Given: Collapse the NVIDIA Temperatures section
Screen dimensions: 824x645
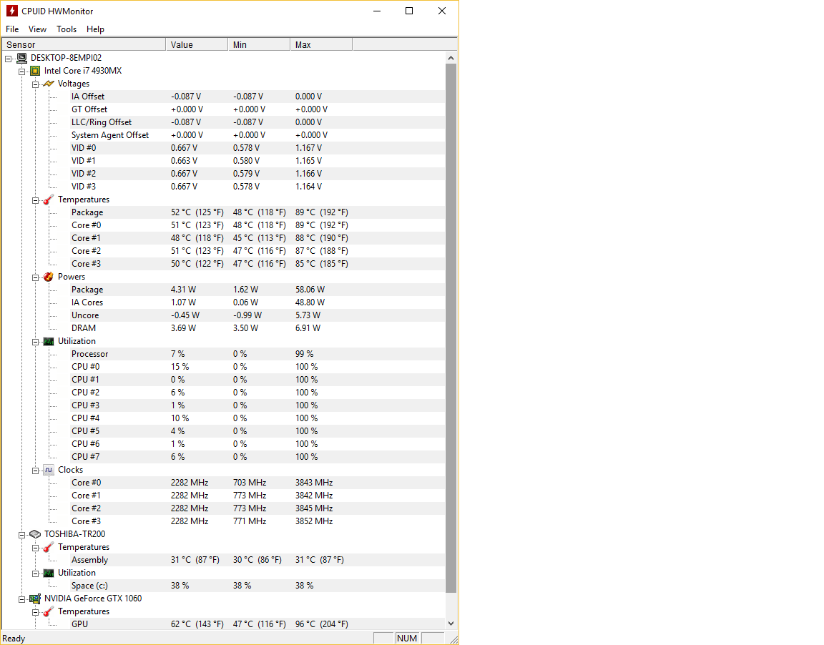Looking at the screenshot, I should coord(35,612).
